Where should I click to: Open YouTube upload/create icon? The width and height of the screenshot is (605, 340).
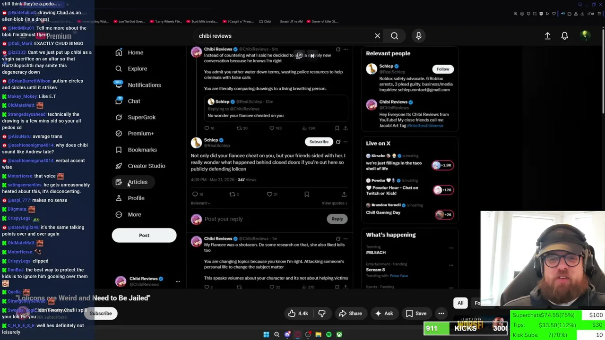click(x=547, y=36)
